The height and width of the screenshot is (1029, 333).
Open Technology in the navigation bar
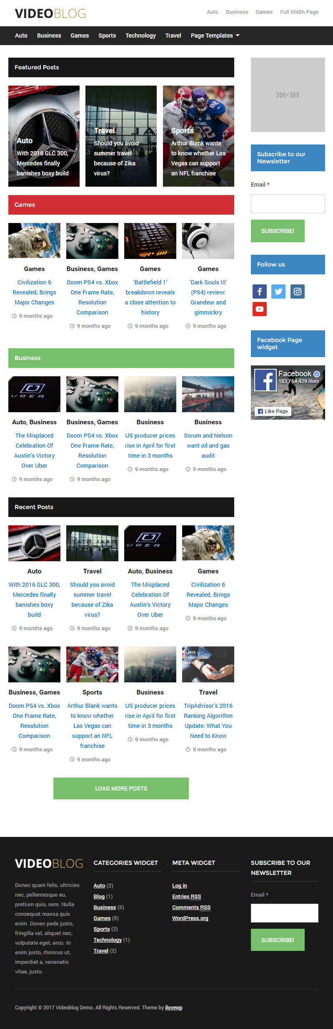coord(140,35)
